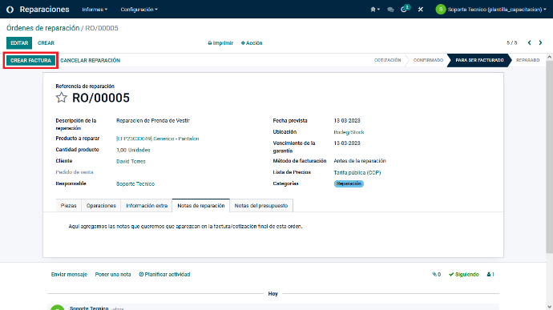Open the Informes menu
The width and height of the screenshot is (553, 310).
click(x=95, y=10)
